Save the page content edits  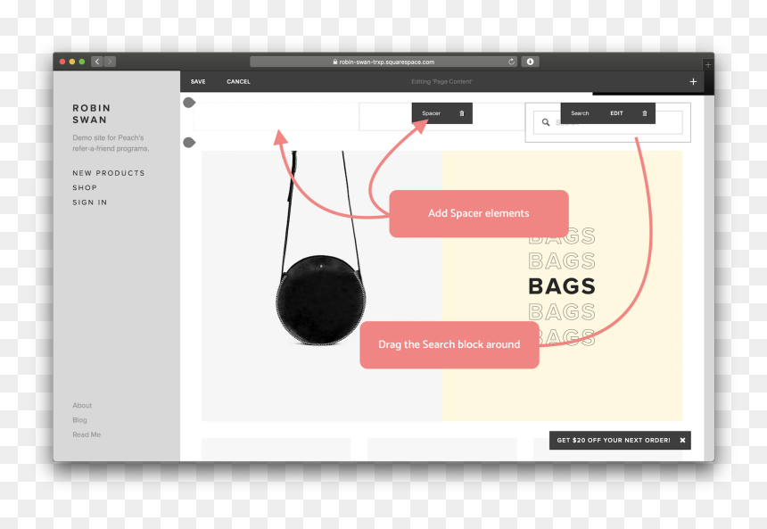[198, 82]
